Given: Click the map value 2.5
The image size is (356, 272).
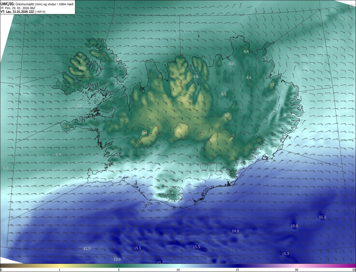Looking at the screenshot, I should (212, 139).
